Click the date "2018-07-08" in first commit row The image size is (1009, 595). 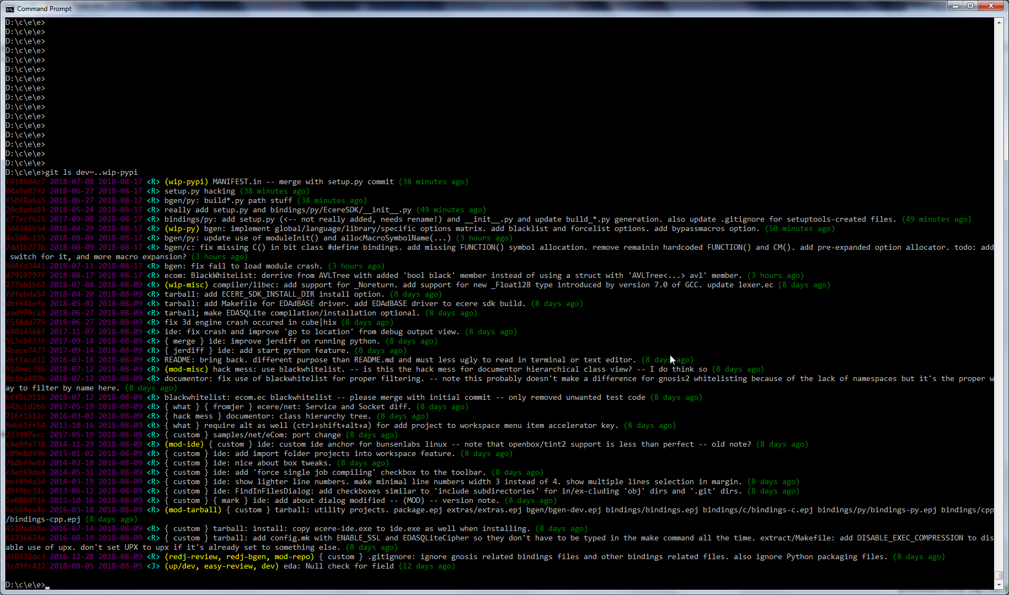(72, 181)
